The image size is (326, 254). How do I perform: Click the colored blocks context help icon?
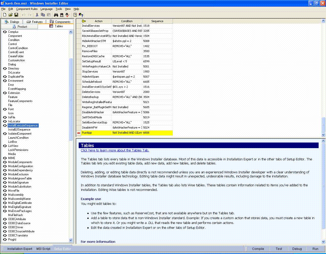pos(81,15)
